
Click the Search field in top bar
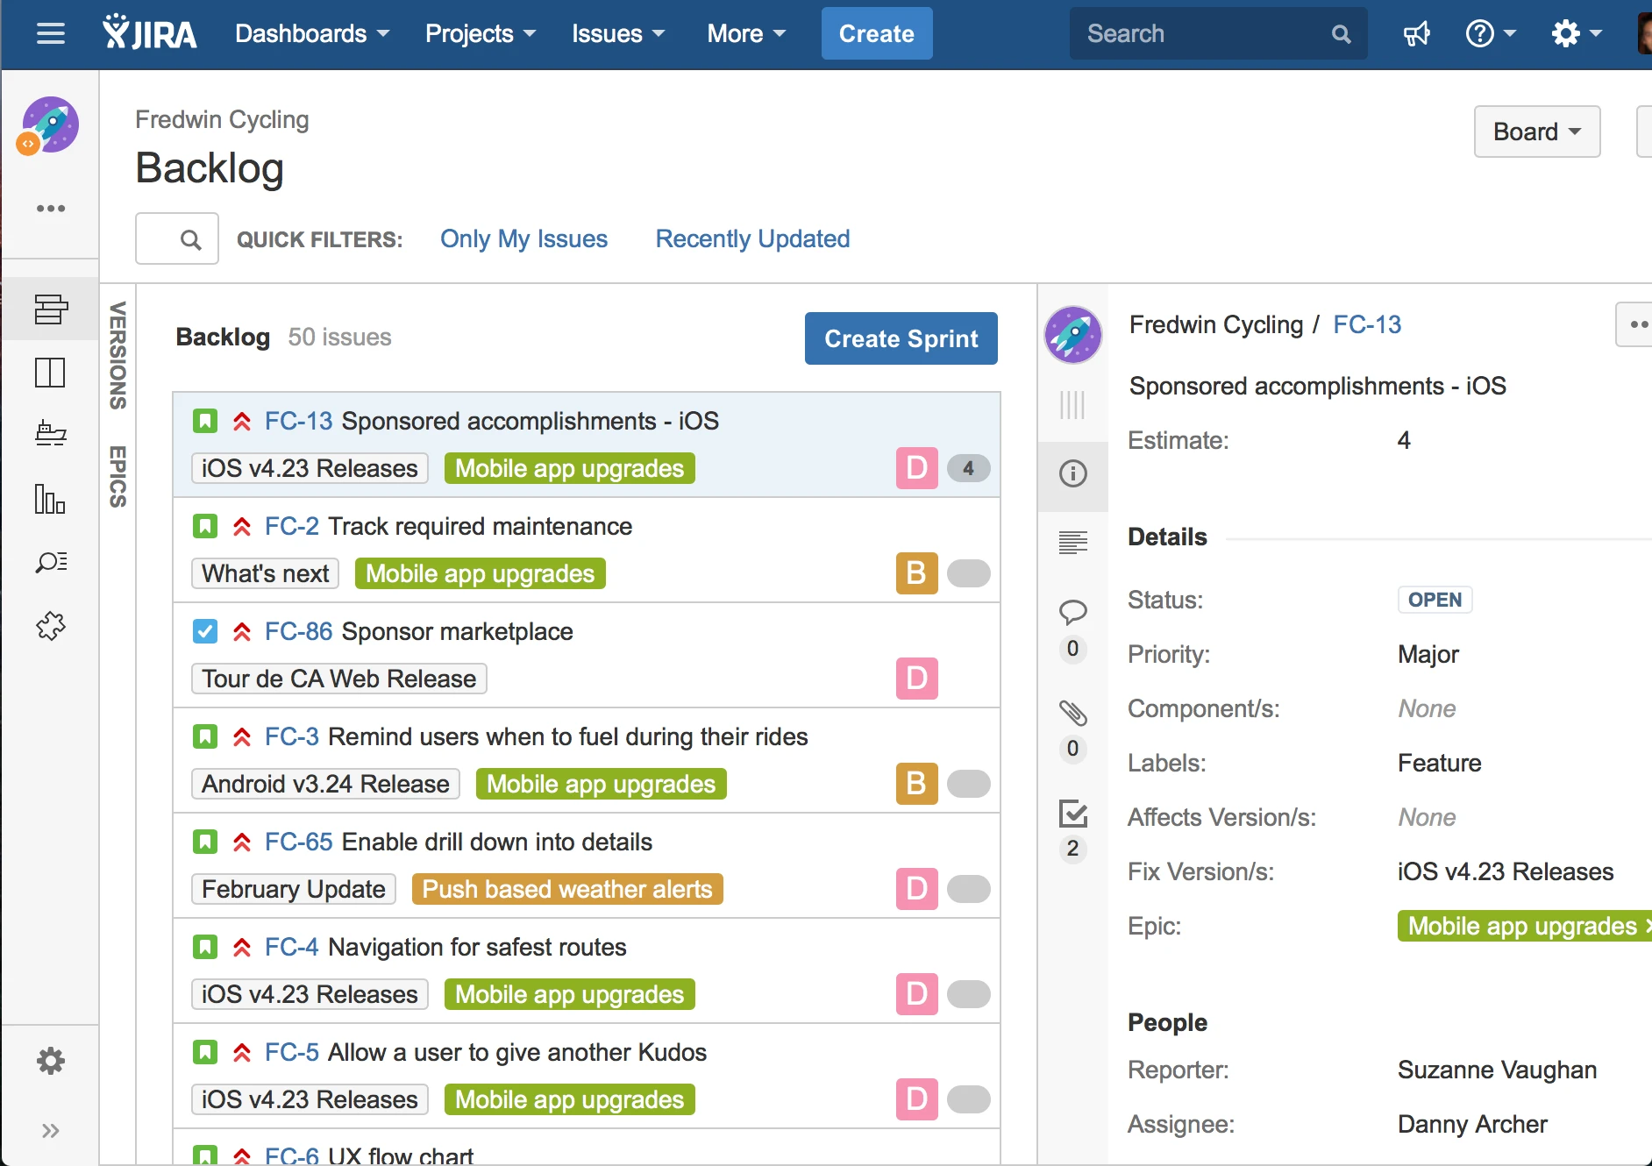click(1219, 33)
